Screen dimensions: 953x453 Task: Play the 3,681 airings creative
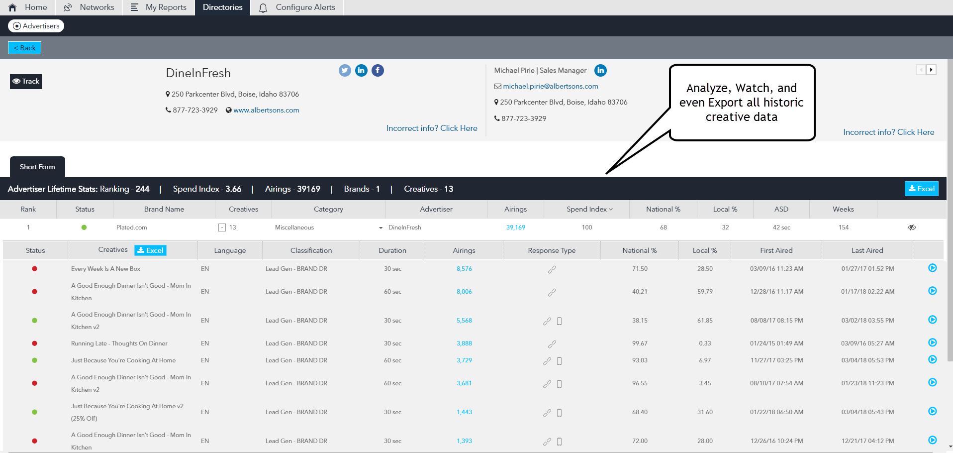point(933,382)
